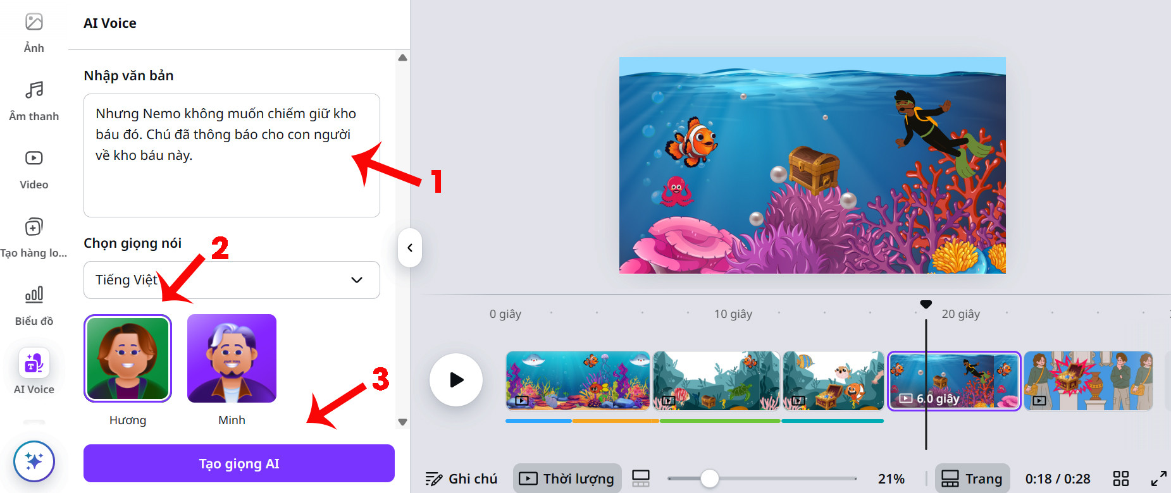
Task: Select the third clip with open treasure chest
Action: (833, 381)
